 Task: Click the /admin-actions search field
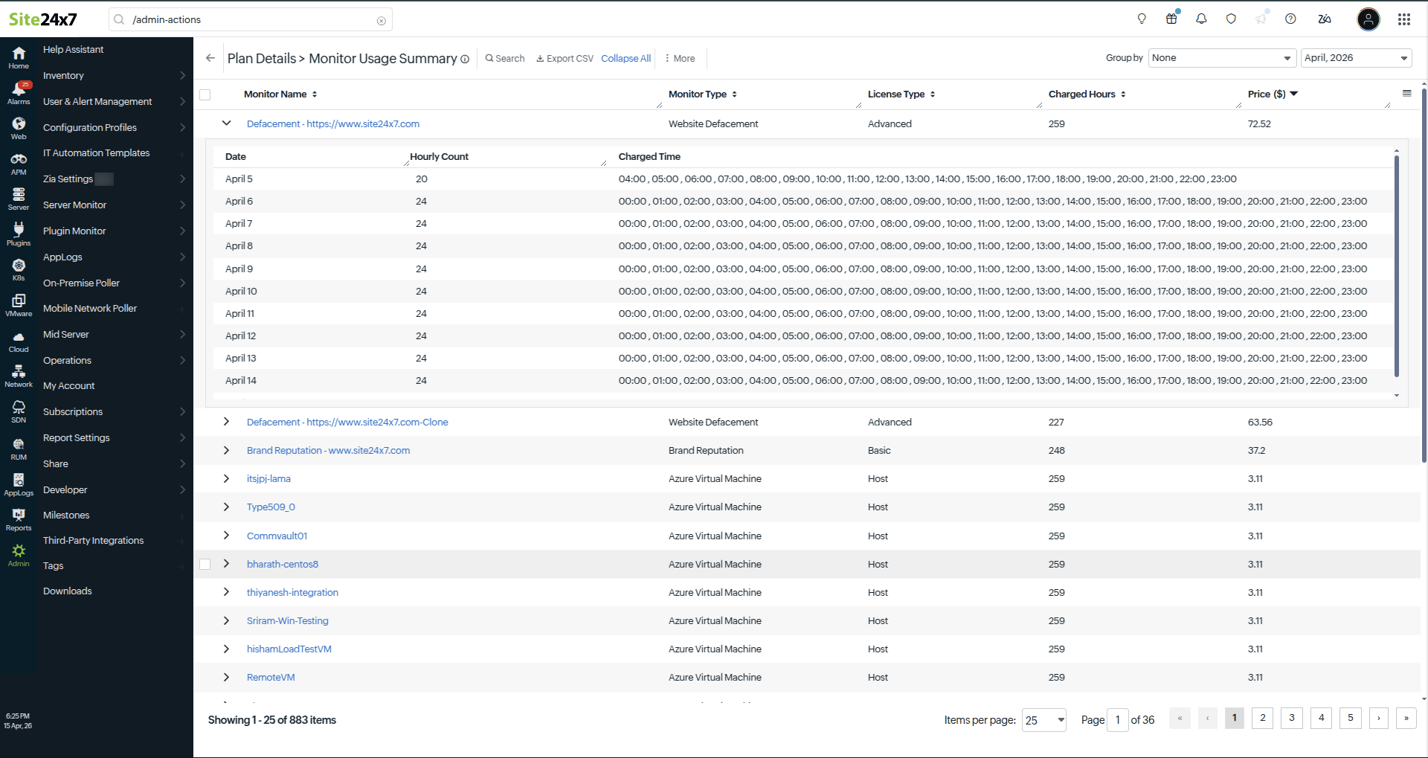pos(251,20)
